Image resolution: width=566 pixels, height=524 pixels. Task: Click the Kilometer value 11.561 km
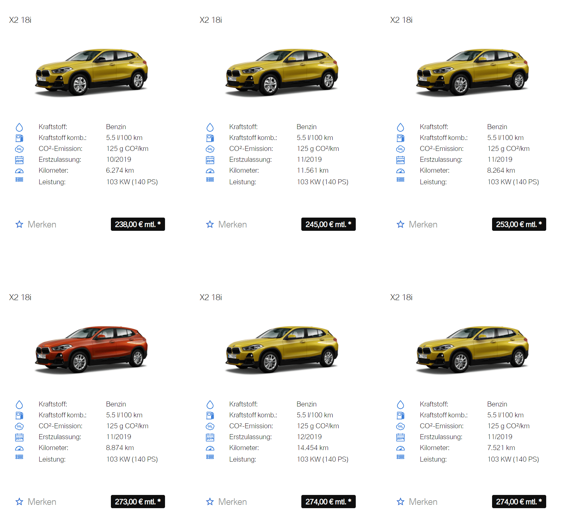(313, 170)
